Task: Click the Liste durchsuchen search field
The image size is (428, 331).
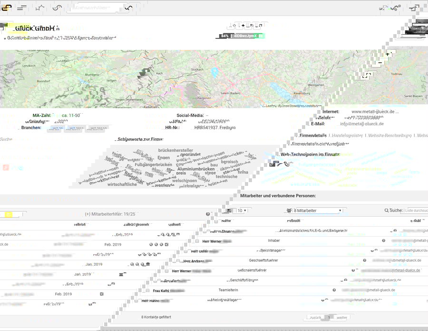Action: tap(416, 211)
